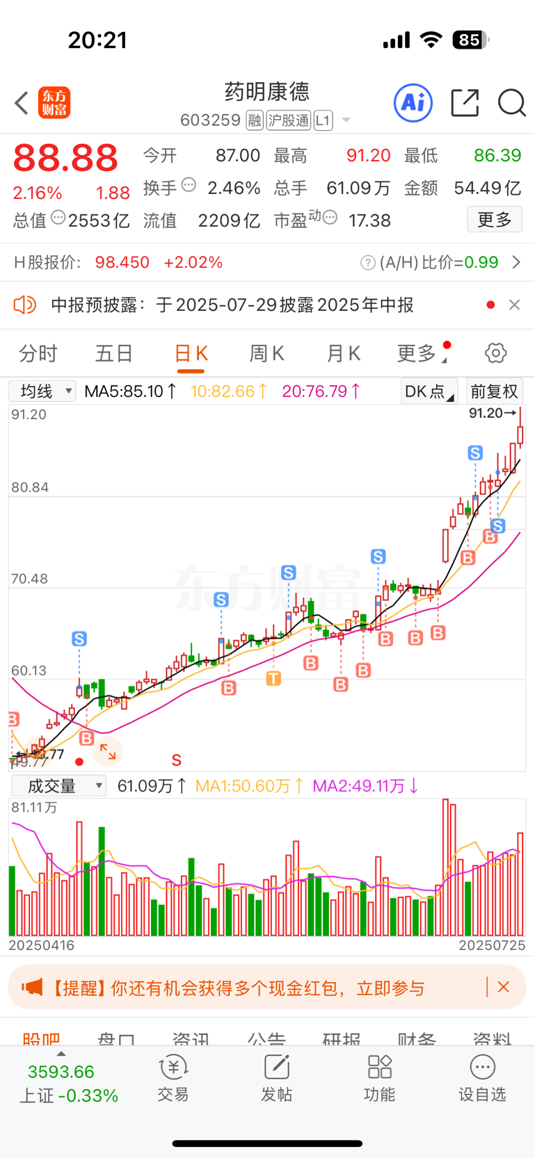535x1158 pixels.
Task: Open 交易 trading page
Action: 173,1079
